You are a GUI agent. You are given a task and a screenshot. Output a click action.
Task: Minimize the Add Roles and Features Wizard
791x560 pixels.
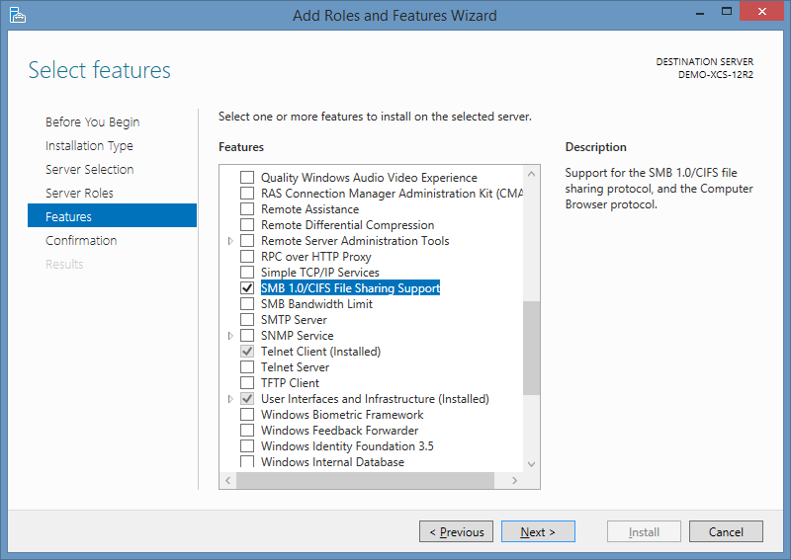pyautogui.click(x=700, y=13)
